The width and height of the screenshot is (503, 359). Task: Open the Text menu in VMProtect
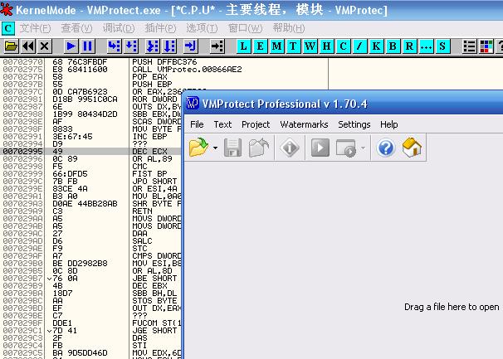[x=222, y=124]
